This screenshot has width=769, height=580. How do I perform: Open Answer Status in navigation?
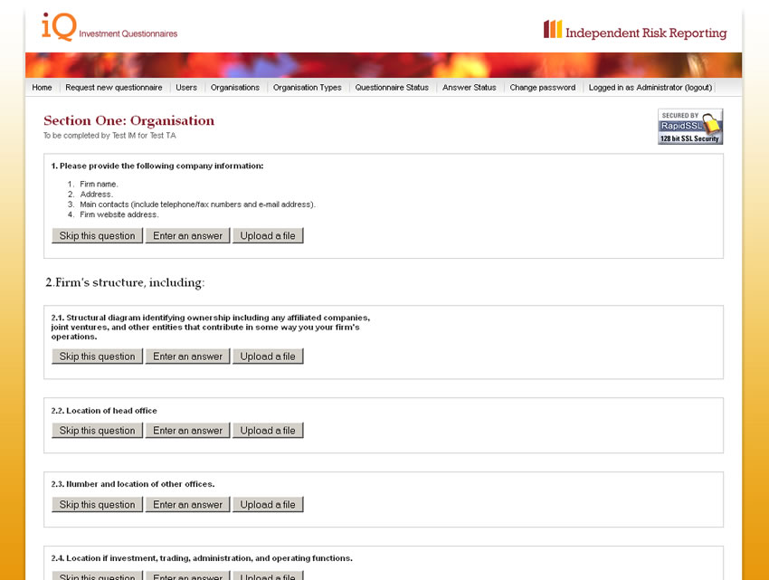pos(470,88)
